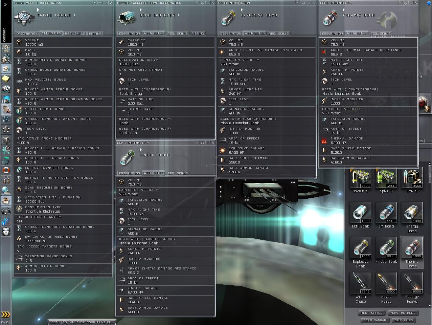Select the EM Bomb item

[386, 215]
